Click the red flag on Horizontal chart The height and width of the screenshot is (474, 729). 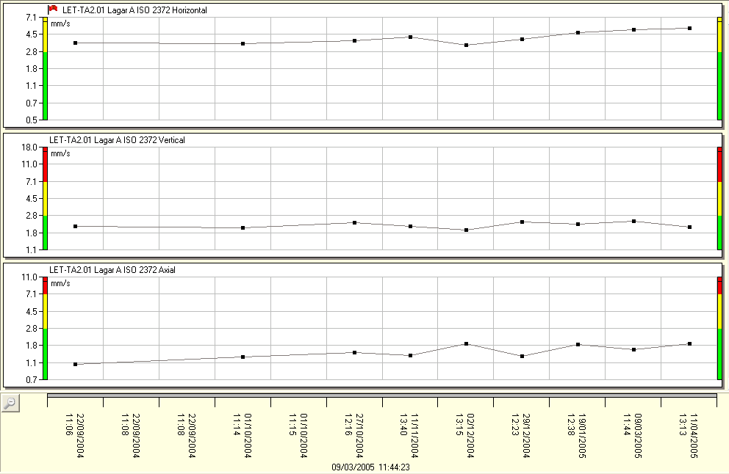[x=52, y=10]
